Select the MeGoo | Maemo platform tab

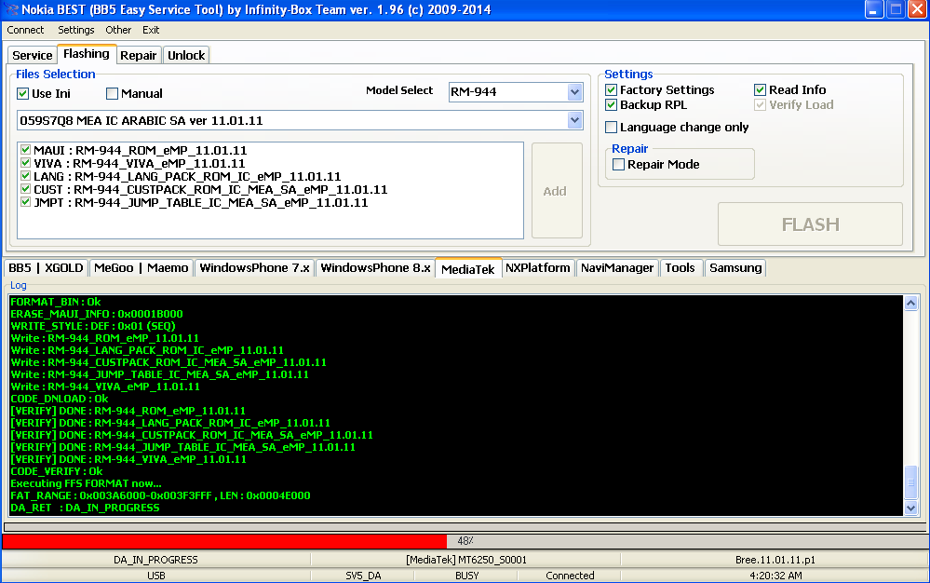(142, 268)
